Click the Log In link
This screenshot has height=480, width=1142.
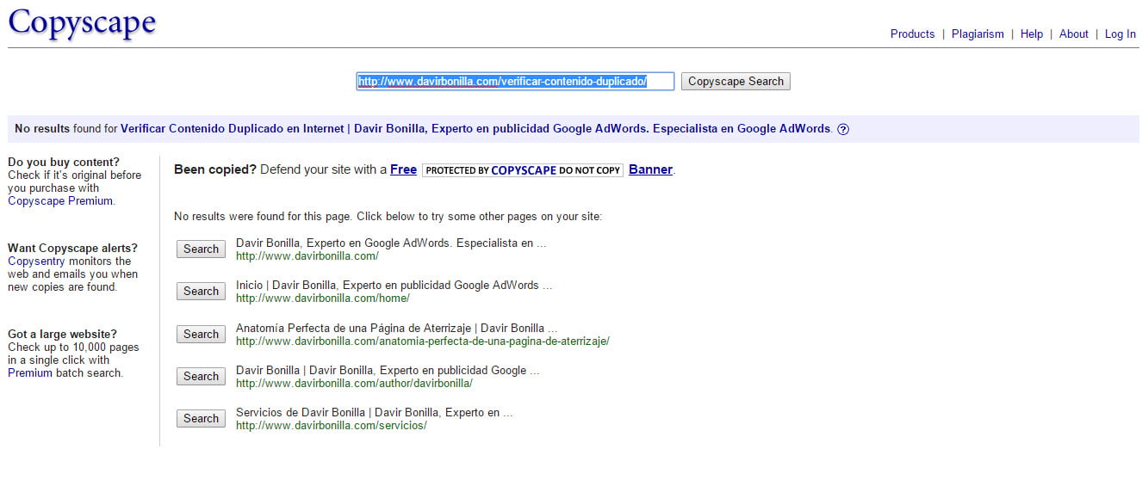(1120, 34)
